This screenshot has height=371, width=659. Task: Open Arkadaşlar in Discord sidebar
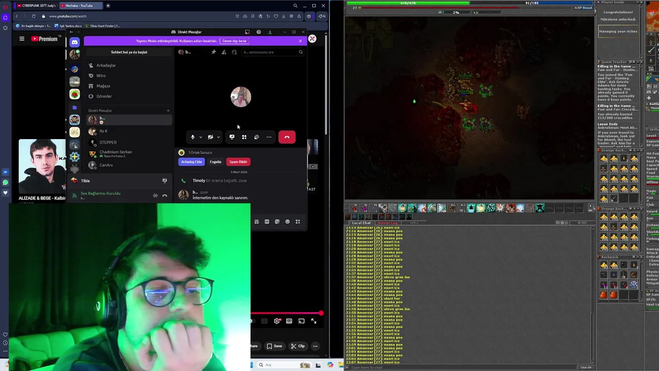click(x=129, y=65)
